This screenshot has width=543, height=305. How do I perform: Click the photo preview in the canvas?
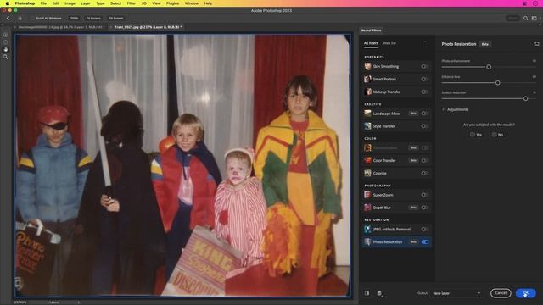point(183,165)
